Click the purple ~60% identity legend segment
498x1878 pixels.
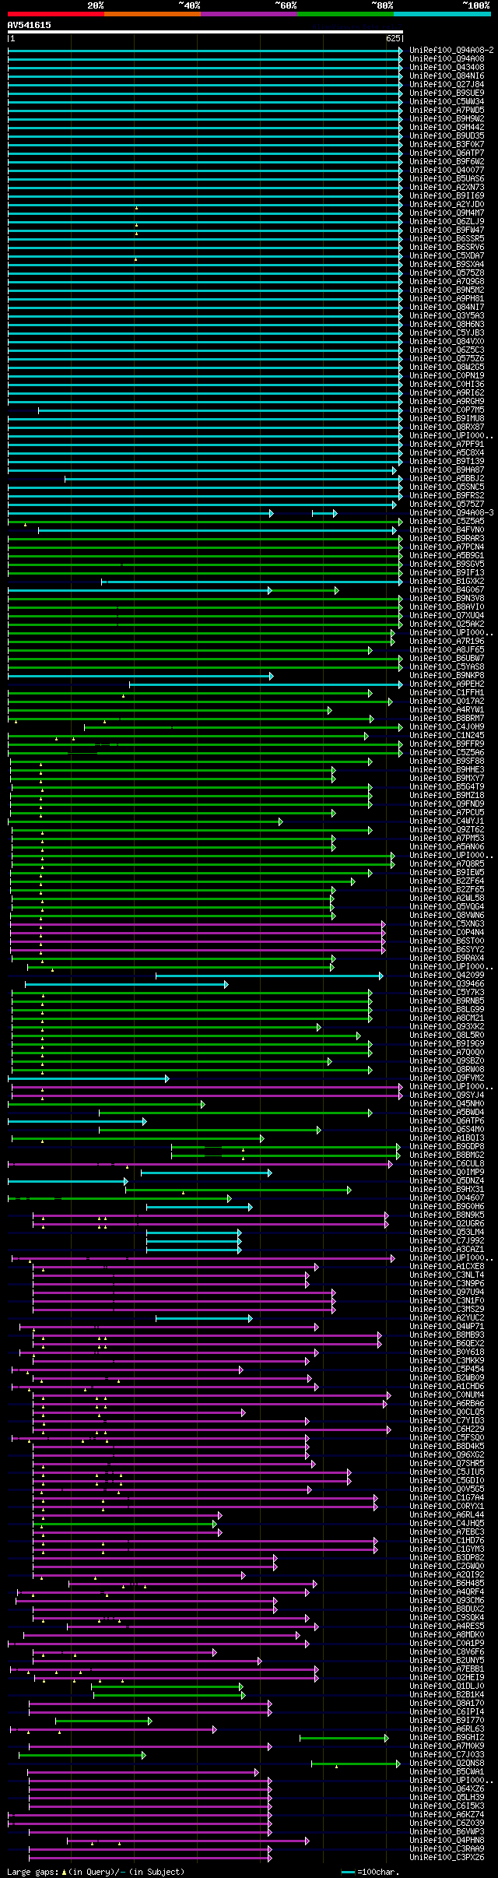[248, 14]
